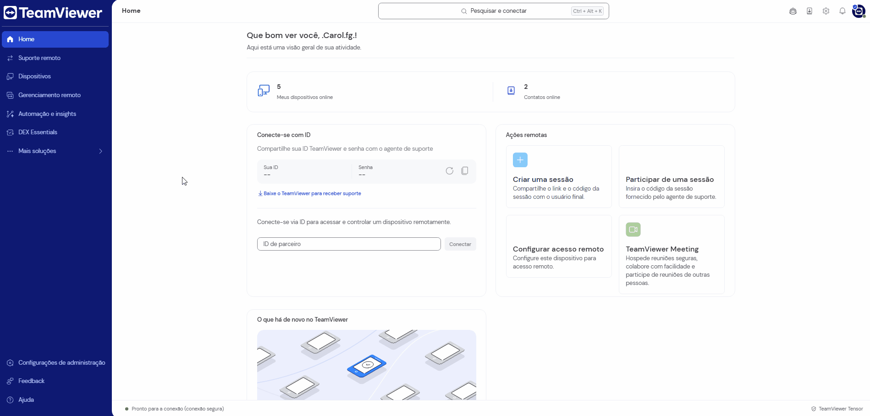This screenshot has height=416, width=870.
Task: Click the Home house icon
Action: click(x=10, y=39)
